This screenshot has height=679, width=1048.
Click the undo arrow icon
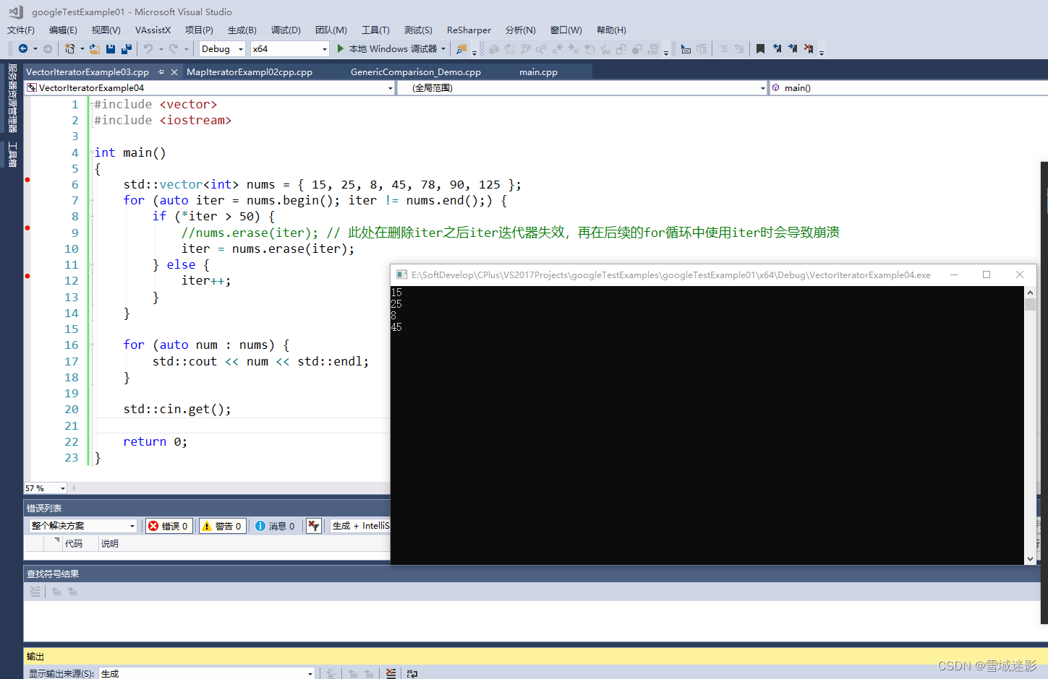coord(148,48)
